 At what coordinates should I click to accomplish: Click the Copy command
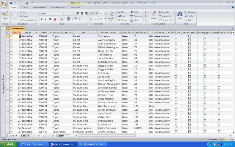(x=24, y=16)
